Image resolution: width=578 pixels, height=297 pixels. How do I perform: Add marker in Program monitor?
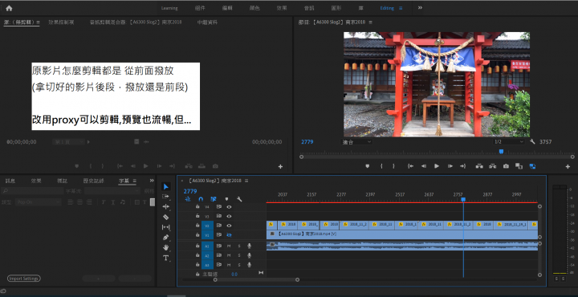367,166
